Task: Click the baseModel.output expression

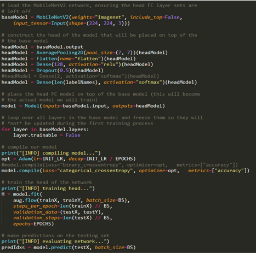Action: (x=60, y=47)
